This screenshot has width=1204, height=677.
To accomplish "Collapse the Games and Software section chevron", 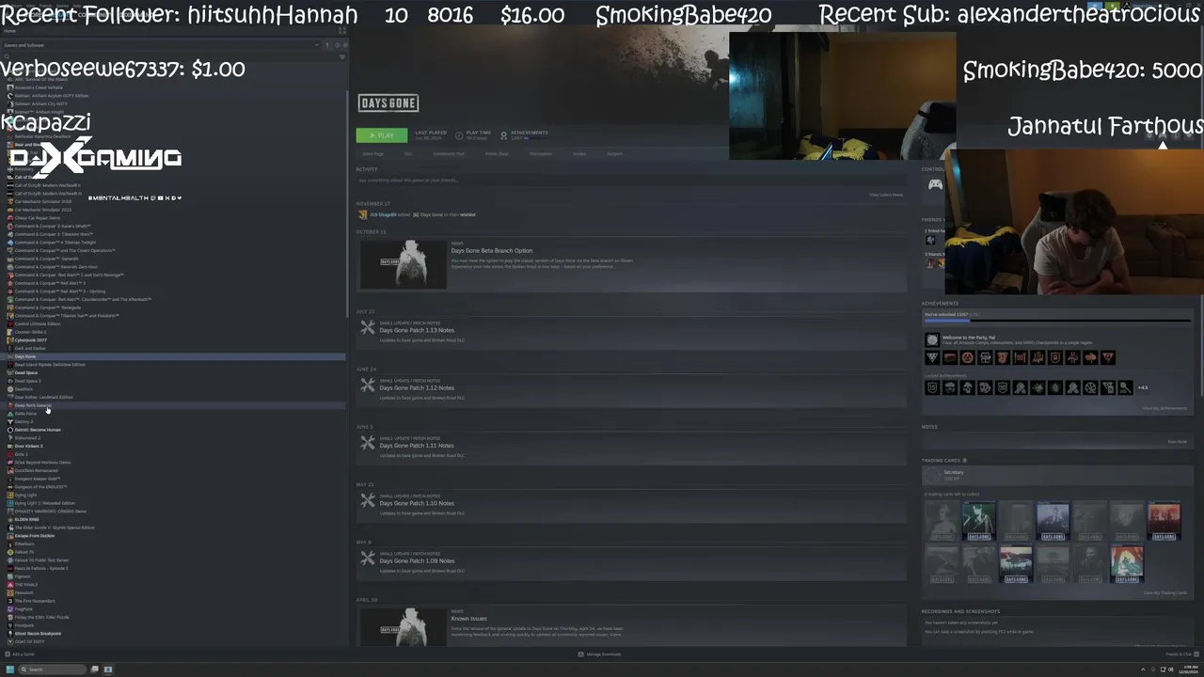I will (x=317, y=45).
